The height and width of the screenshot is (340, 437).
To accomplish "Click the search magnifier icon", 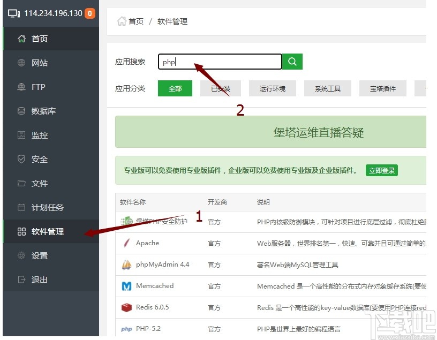I will pos(292,62).
